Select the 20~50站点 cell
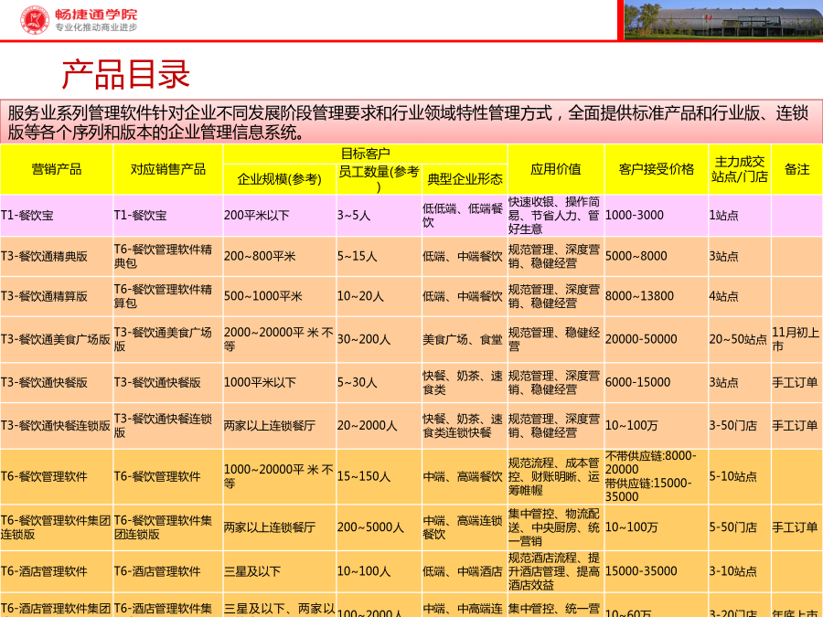Screen dimensions: 823x617 pos(740,339)
